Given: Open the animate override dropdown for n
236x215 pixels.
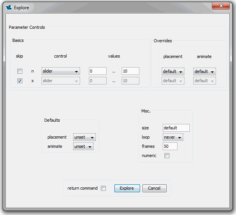Looking at the screenshot, I should point(204,71).
